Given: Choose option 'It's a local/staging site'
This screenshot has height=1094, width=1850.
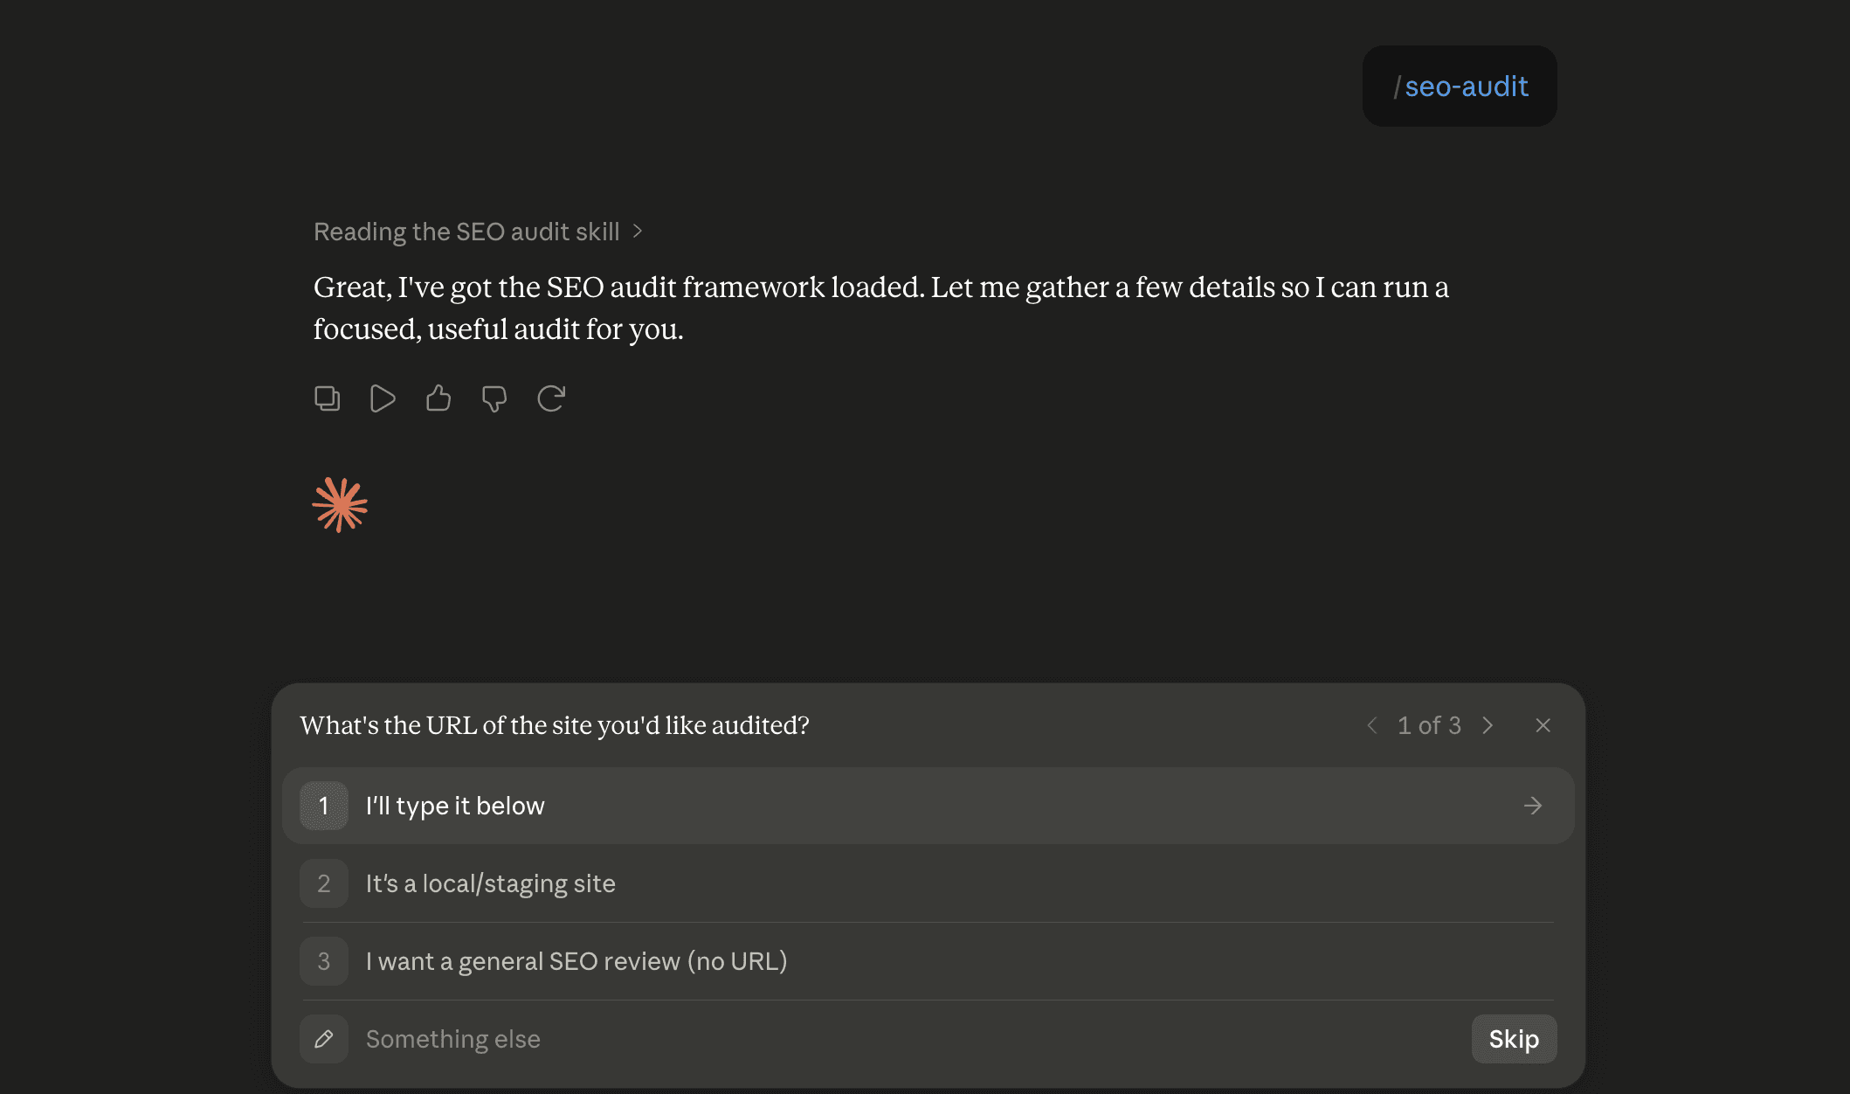Looking at the screenshot, I should pos(928,883).
